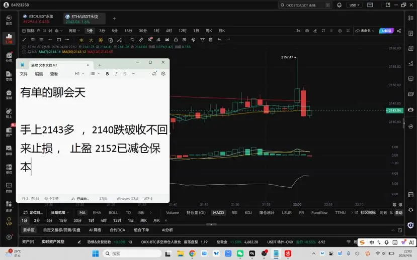Expand more main indicators arrow after BBI
The image size is (417, 260).
(x=150, y=212)
